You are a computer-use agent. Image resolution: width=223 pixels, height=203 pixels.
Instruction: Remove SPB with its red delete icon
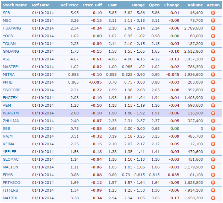[213, 13]
